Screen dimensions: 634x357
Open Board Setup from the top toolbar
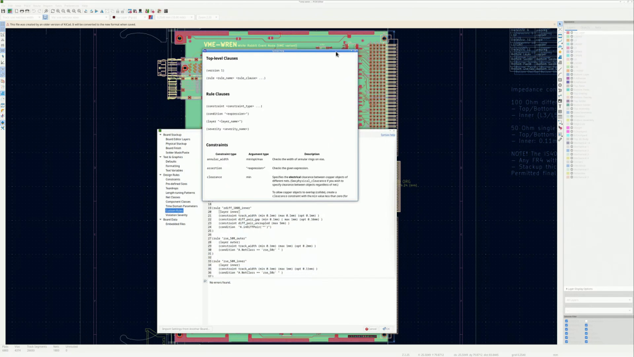[x=10, y=11]
